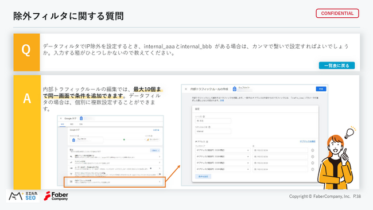
Task: Click the blue Google tag icon in rule header
Action: click(234, 89)
